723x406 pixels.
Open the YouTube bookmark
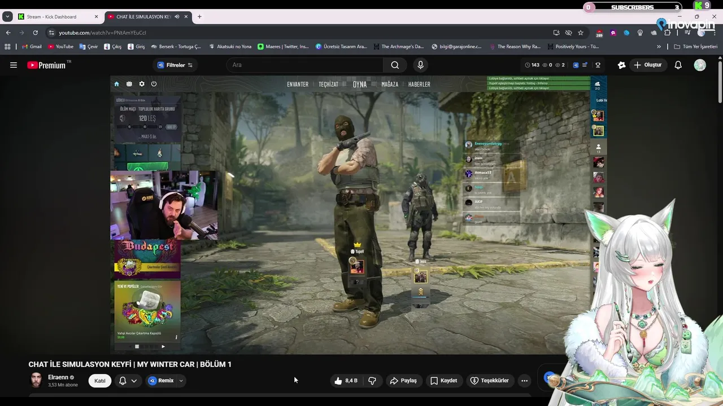click(x=60, y=47)
